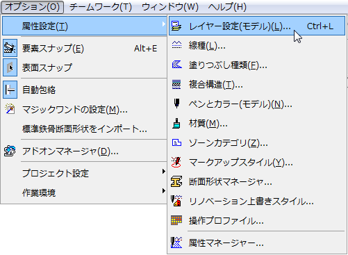
Task: Click the composite structure (複合構造) icon
Action: click(x=176, y=84)
